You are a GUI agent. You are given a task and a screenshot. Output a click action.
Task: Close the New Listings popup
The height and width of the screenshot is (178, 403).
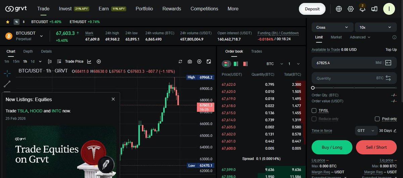(x=113, y=99)
